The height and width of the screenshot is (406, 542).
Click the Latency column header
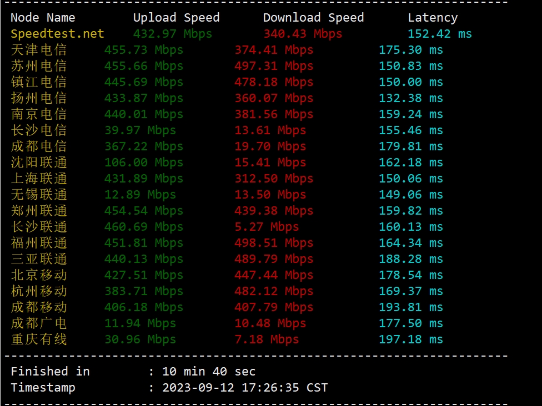pyautogui.click(x=433, y=18)
